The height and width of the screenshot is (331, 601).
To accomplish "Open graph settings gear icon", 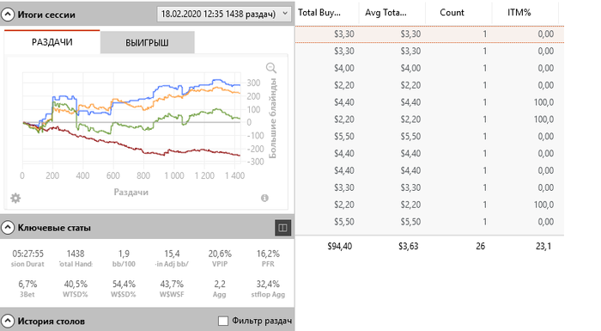I will tap(15, 198).
